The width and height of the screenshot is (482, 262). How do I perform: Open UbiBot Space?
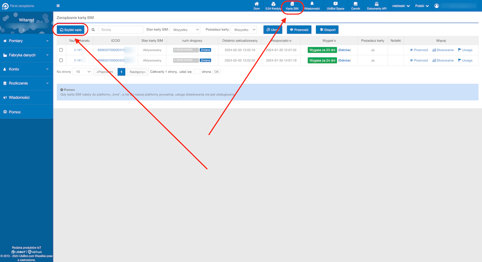coord(335,6)
